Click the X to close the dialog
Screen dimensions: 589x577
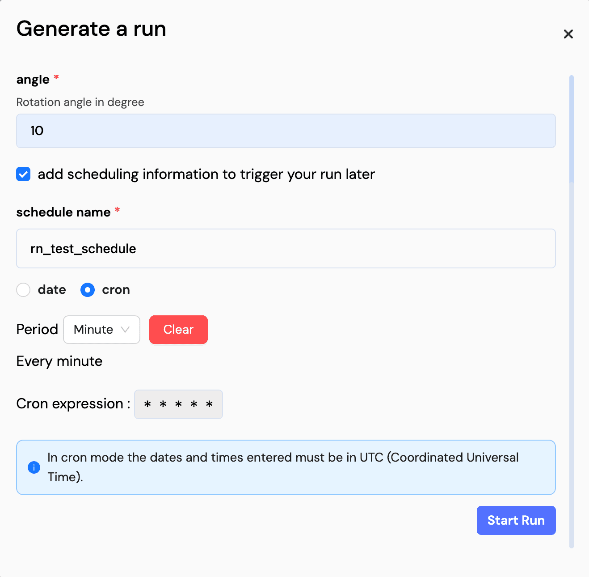click(x=568, y=34)
